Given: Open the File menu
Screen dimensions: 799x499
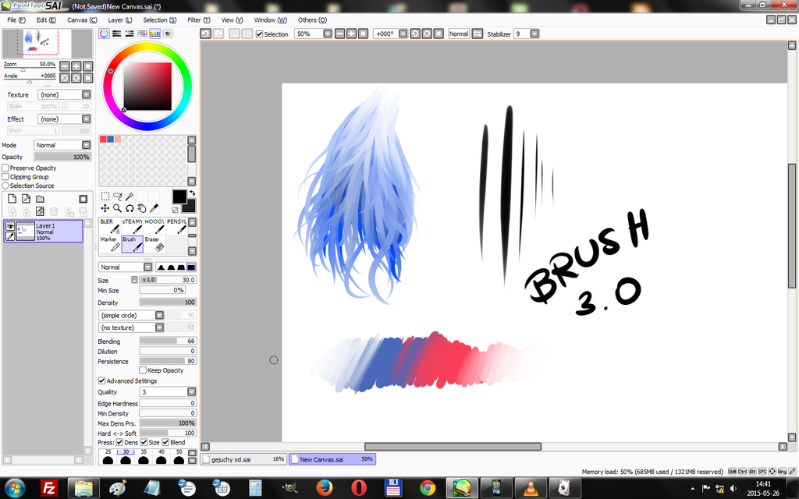Looking at the screenshot, I should point(16,19).
